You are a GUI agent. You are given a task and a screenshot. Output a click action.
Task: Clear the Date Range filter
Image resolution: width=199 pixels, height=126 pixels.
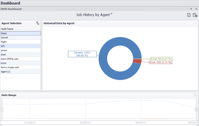coord(195,95)
